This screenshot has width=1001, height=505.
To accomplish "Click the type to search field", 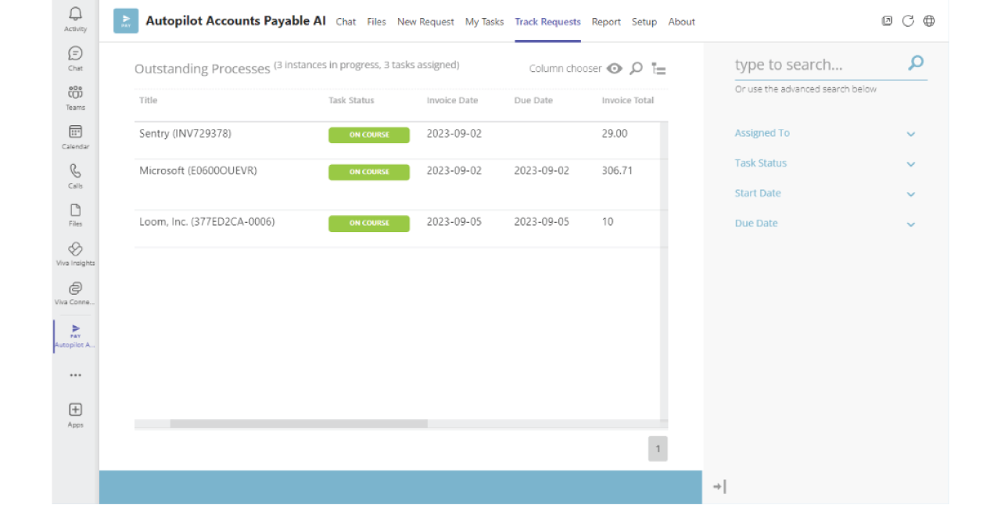I will 817,65.
